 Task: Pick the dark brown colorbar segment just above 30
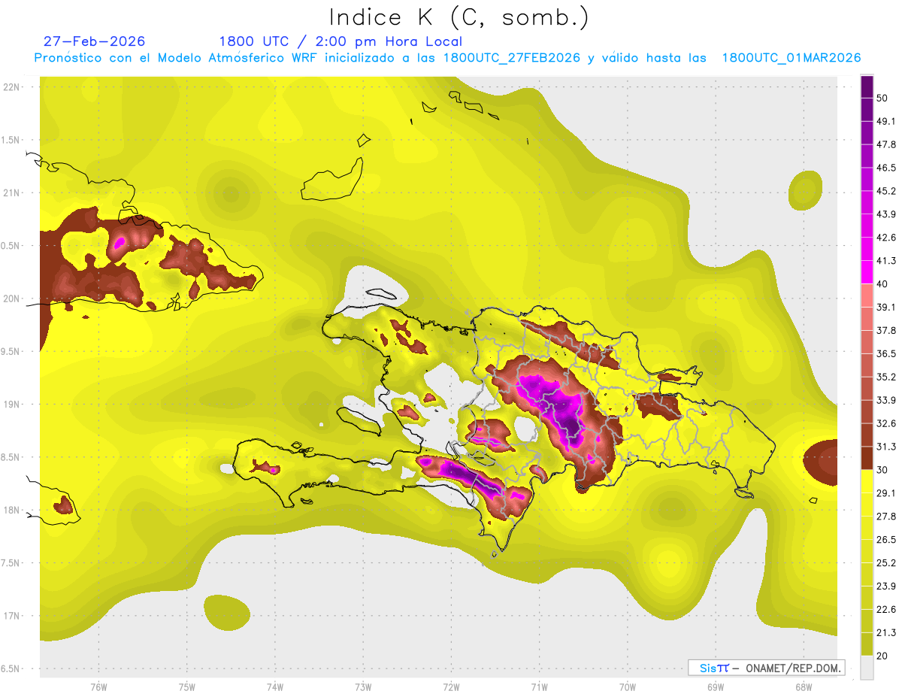pyautogui.click(x=867, y=458)
